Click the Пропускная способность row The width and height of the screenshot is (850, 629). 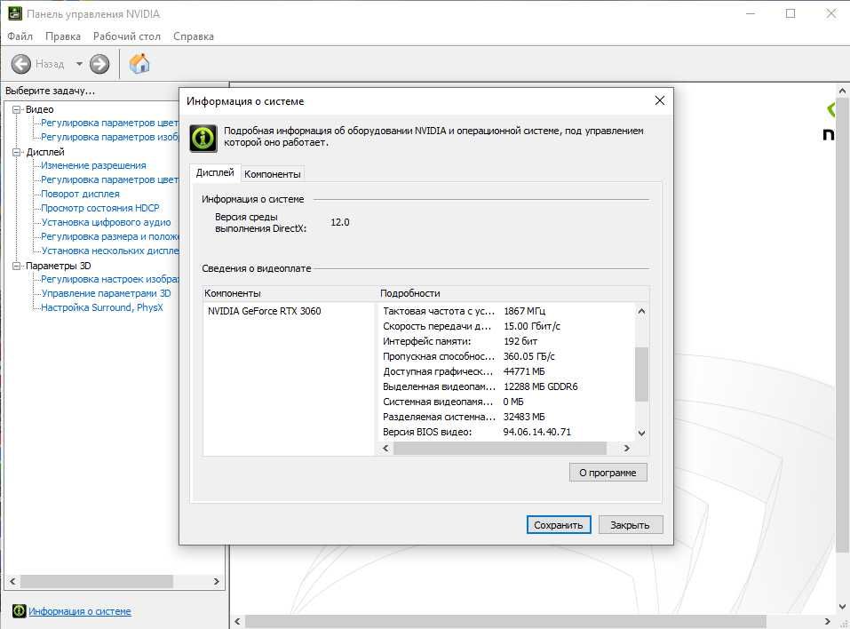(x=507, y=357)
